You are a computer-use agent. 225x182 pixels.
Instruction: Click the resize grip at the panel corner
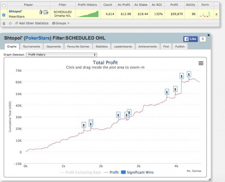(210, 179)
